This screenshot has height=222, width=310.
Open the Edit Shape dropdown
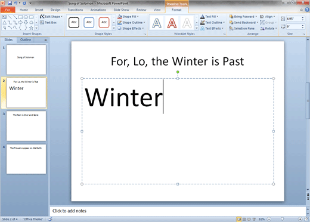pyautogui.click(x=51, y=17)
